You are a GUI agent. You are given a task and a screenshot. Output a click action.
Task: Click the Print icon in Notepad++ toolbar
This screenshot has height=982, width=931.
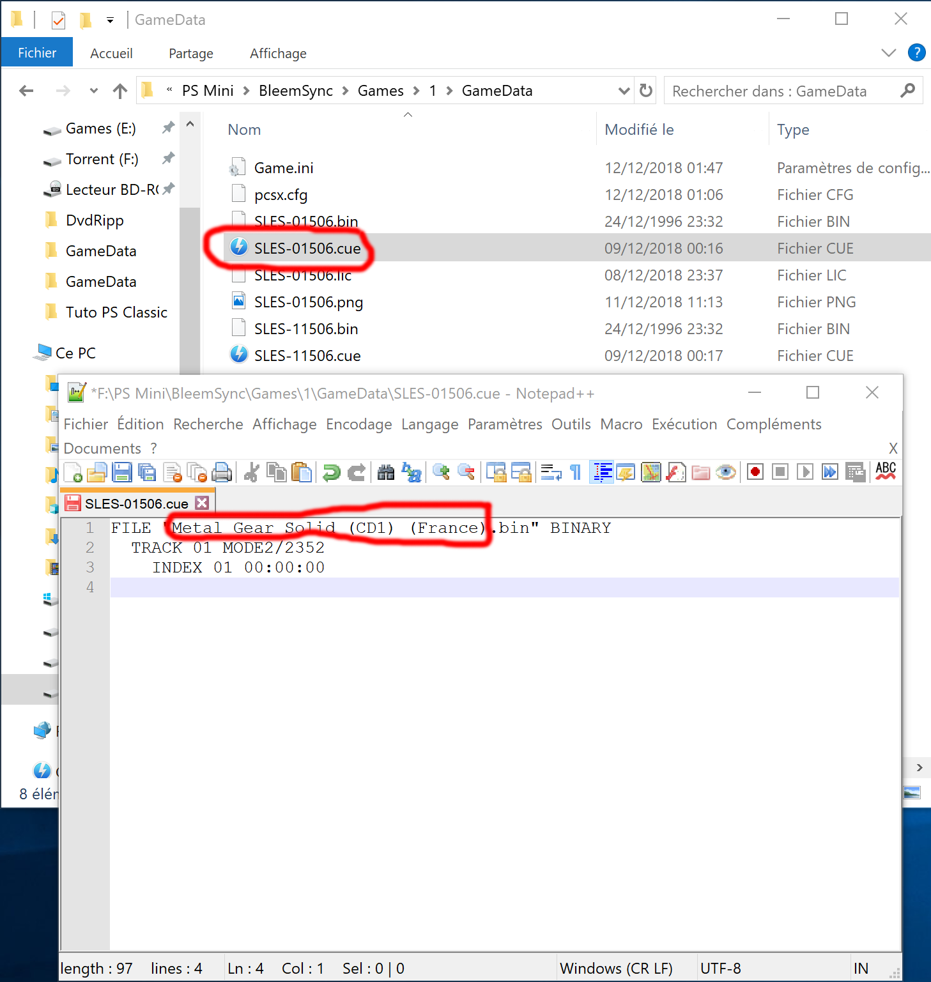[222, 472]
